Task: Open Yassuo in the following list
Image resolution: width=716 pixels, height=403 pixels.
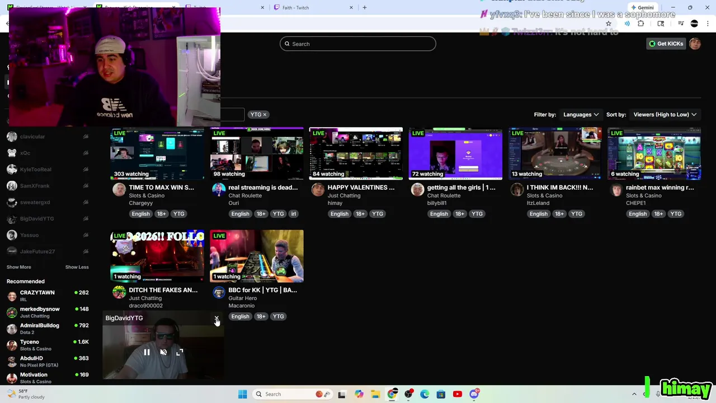Action: pyautogui.click(x=48, y=235)
